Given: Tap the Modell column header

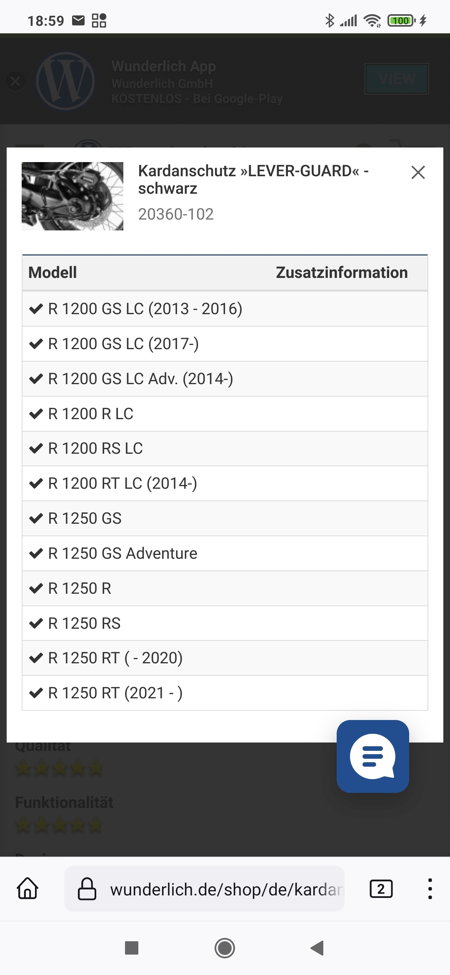Looking at the screenshot, I should coord(52,272).
